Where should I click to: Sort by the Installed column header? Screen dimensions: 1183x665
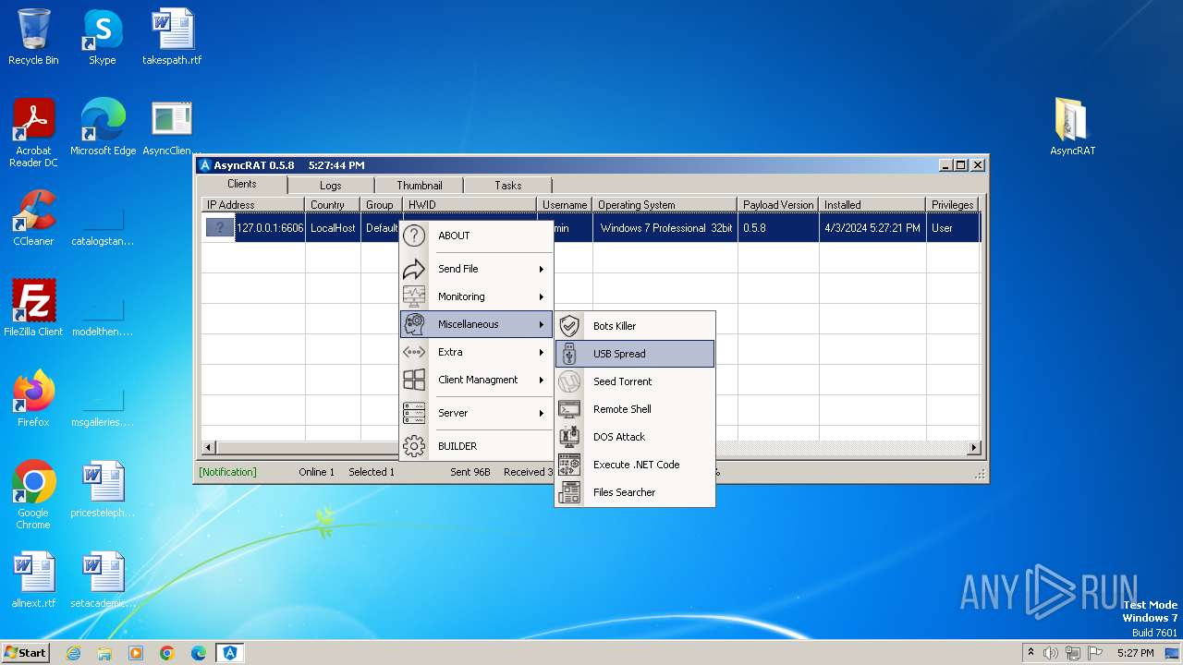[x=872, y=205]
